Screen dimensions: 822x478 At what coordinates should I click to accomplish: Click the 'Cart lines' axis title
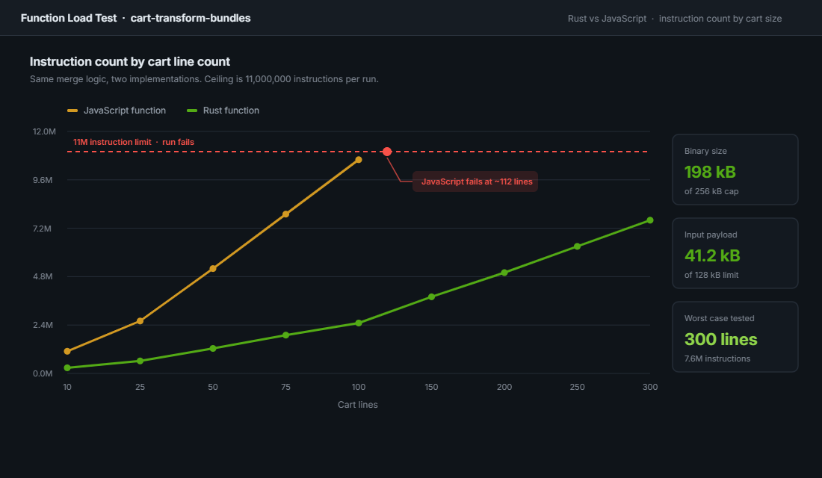coord(357,405)
